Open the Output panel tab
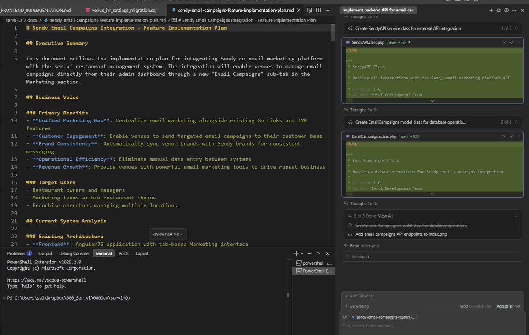 tap(45, 253)
